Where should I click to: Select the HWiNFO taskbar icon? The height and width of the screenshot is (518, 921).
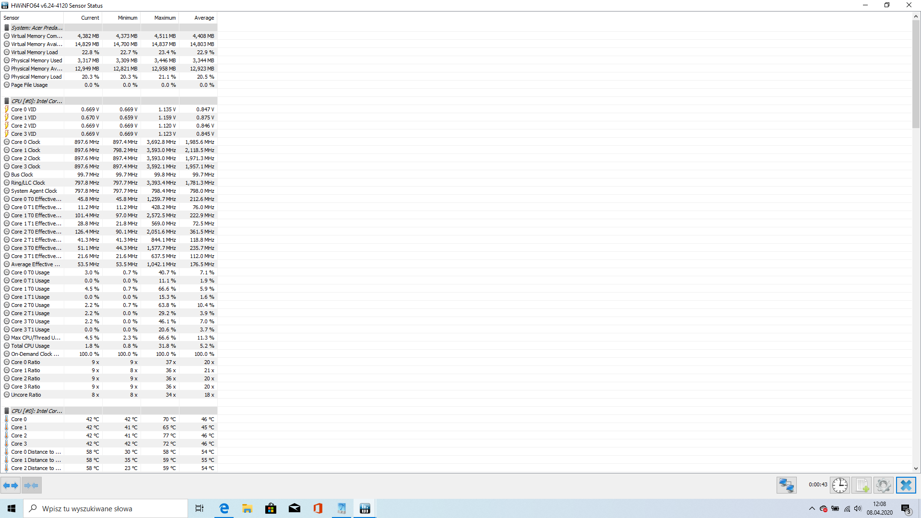365,508
